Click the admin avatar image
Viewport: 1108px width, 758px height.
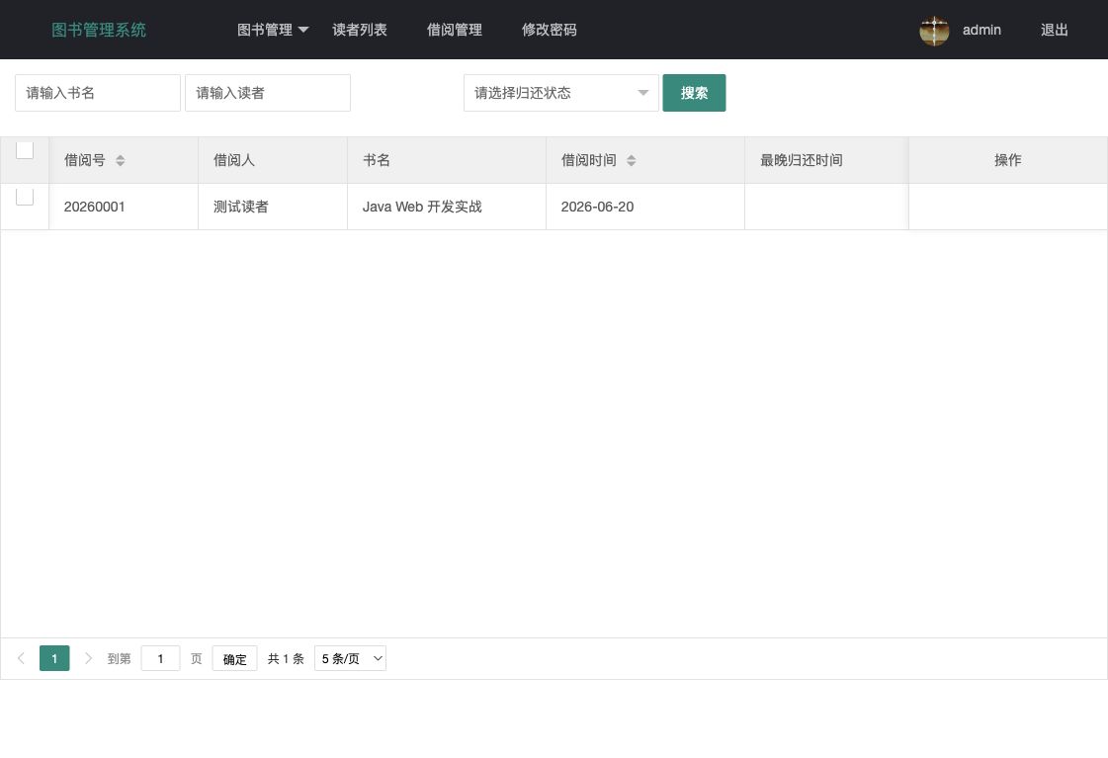pyautogui.click(x=934, y=31)
